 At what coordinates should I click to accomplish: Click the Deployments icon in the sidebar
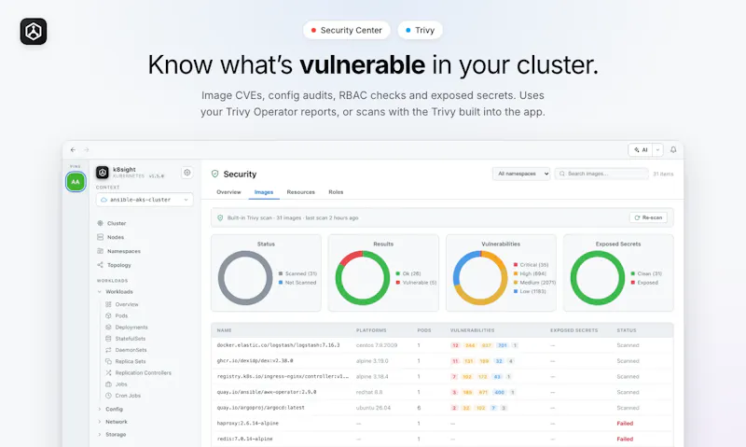(108, 327)
